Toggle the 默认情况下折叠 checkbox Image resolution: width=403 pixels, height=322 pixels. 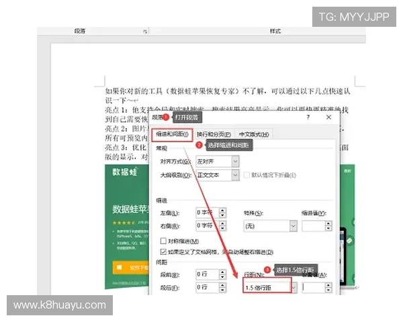(247, 175)
